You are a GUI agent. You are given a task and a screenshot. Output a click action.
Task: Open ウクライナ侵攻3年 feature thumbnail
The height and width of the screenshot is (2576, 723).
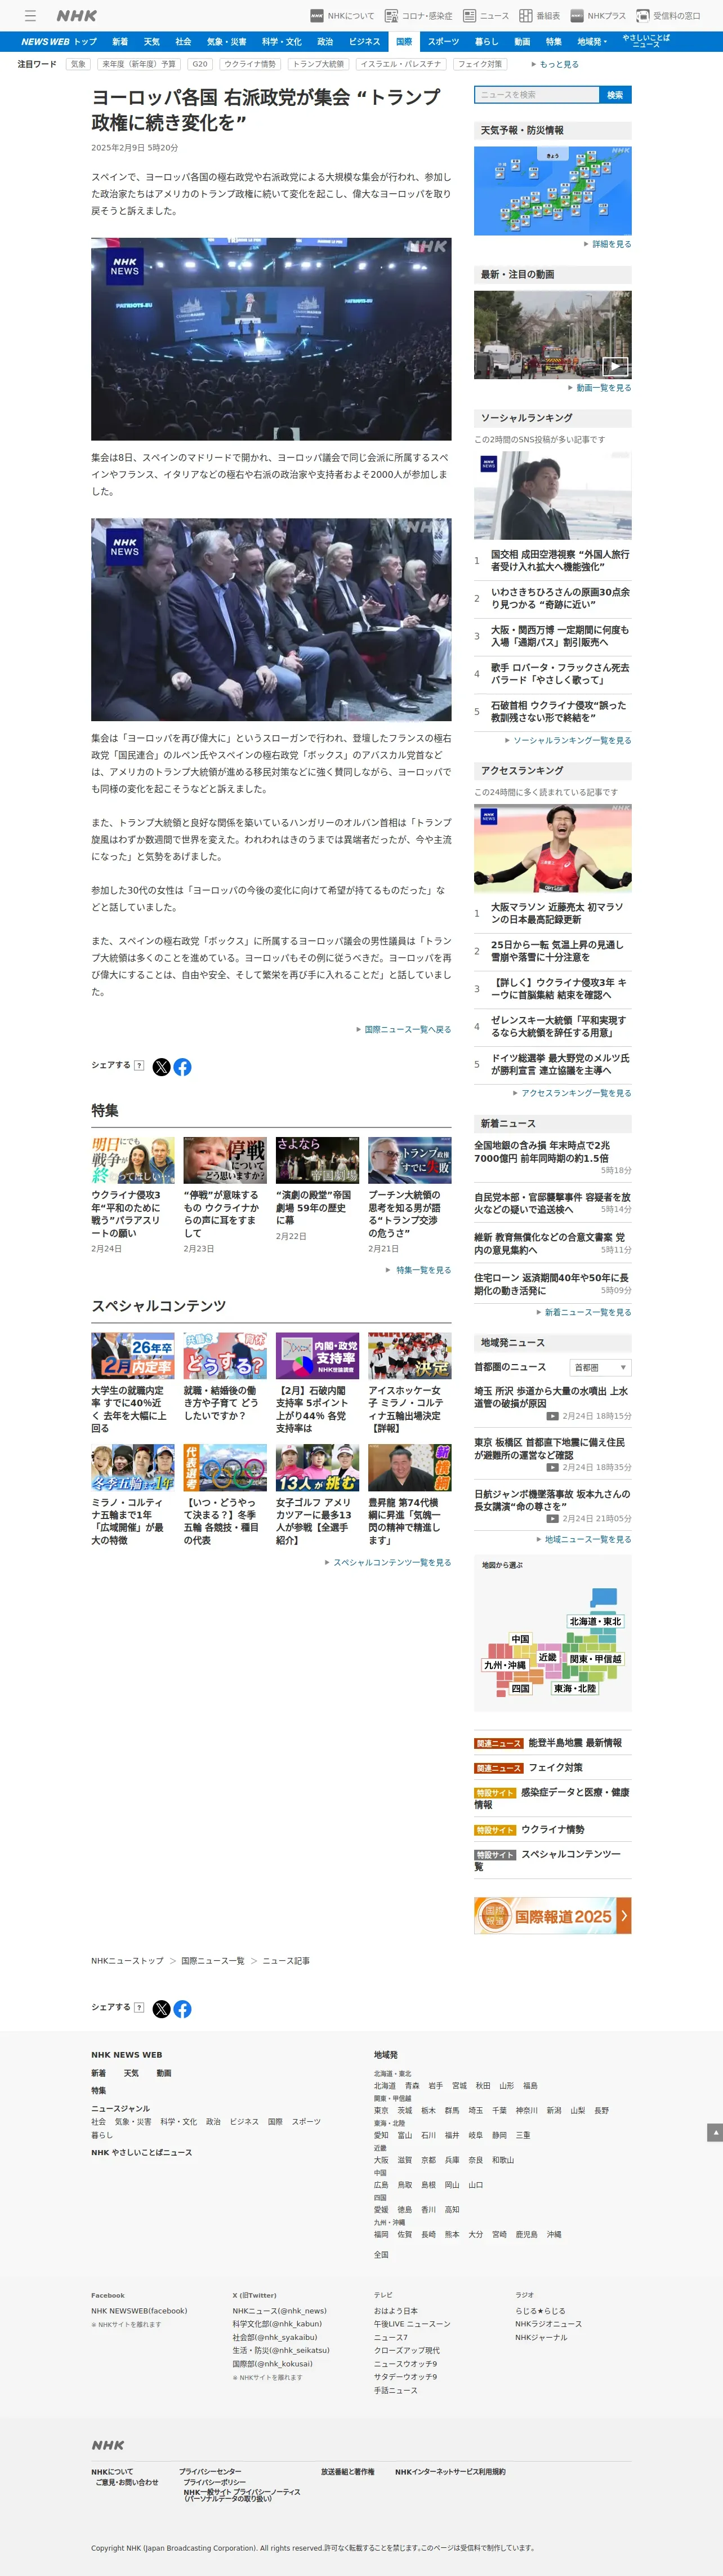132,1160
